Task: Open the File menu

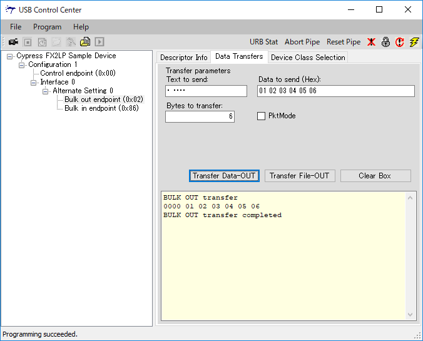Action: 16,27
